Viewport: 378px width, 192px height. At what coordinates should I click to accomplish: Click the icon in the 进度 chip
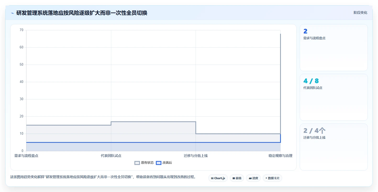coord(250,178)
